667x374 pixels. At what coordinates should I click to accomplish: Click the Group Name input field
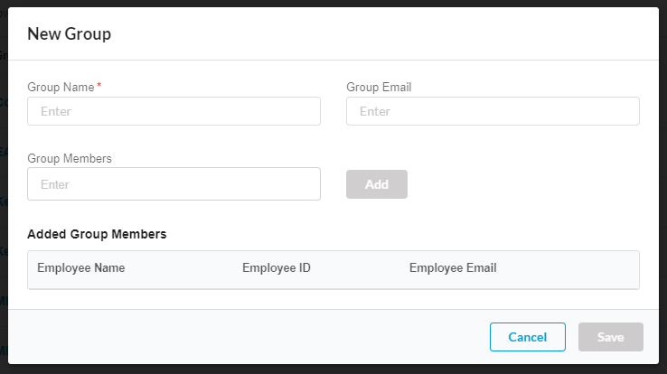point(174,111)
